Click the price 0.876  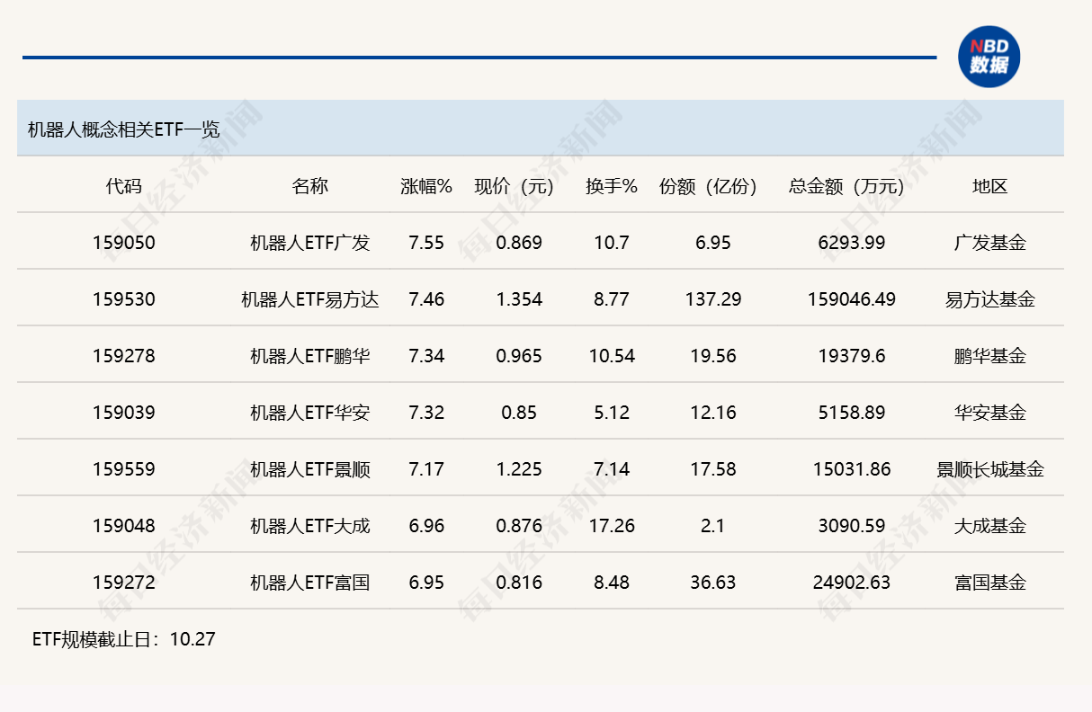pyautogui.click(x=519, y=526)
